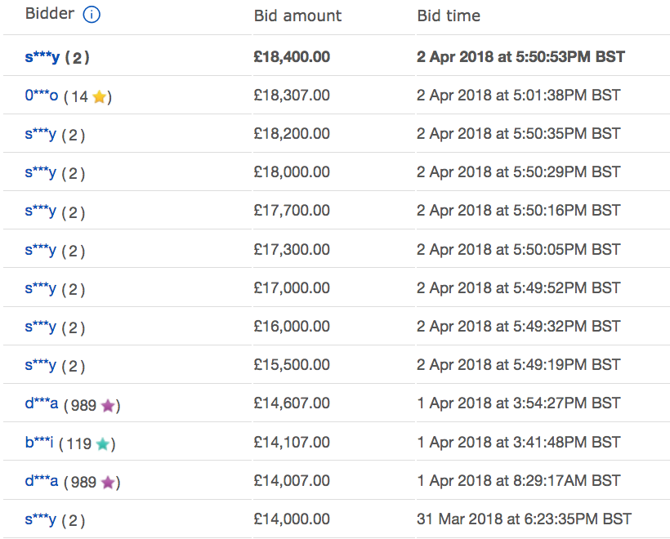Click s***y bidder on £17,000.00 row
This screenshot has height=539, width=670.
point(40,289)
